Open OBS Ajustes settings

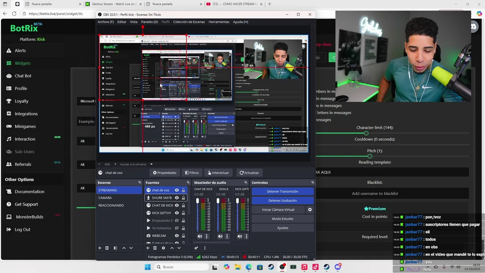[283, 228]
